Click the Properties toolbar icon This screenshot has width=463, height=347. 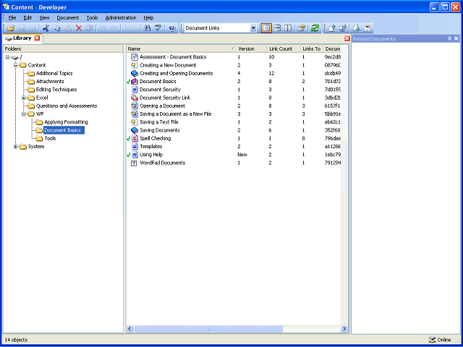[301, 28]
